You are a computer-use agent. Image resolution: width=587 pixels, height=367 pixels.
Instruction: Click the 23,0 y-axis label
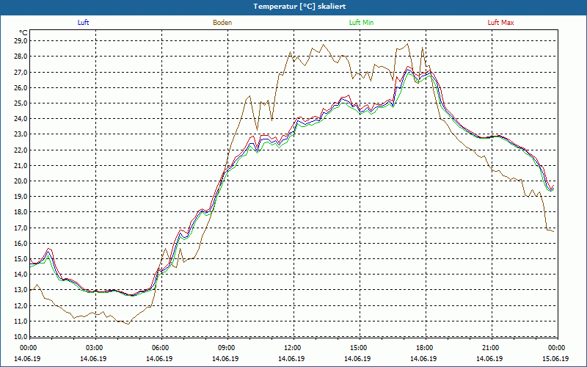(x=21, y=134)
